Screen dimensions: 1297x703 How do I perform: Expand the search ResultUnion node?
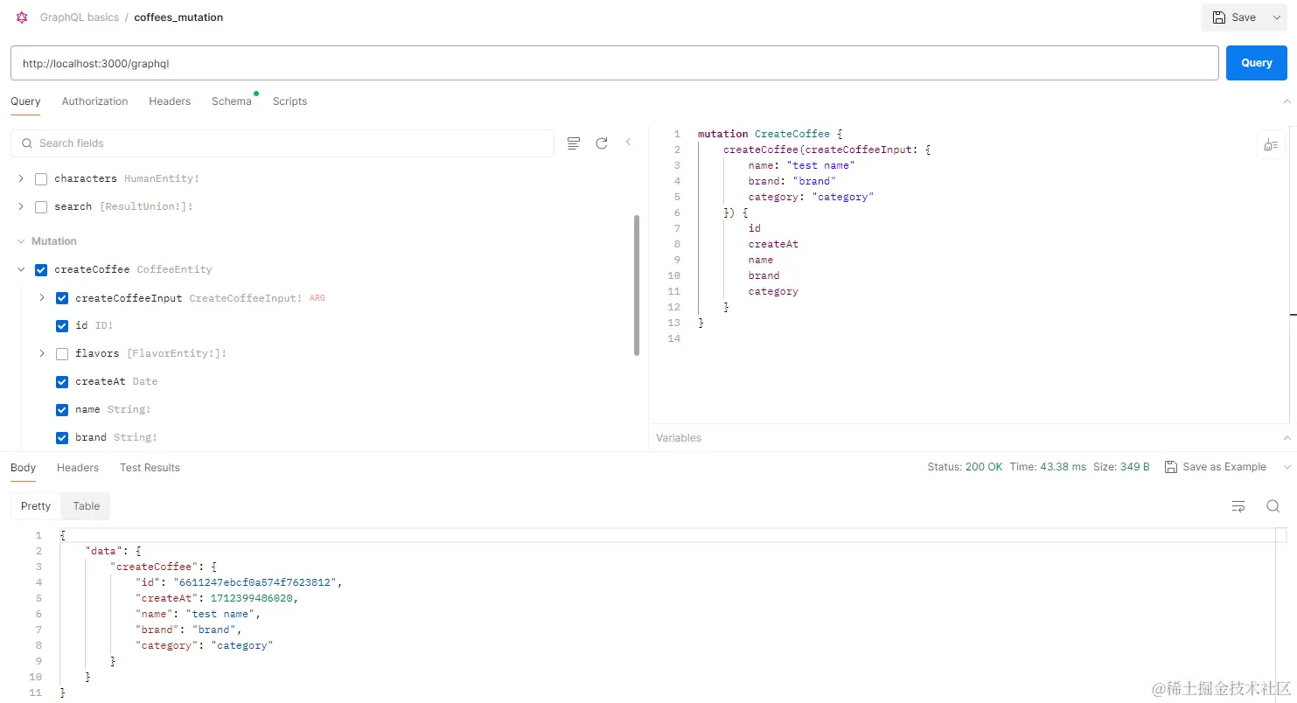point(21,207)
